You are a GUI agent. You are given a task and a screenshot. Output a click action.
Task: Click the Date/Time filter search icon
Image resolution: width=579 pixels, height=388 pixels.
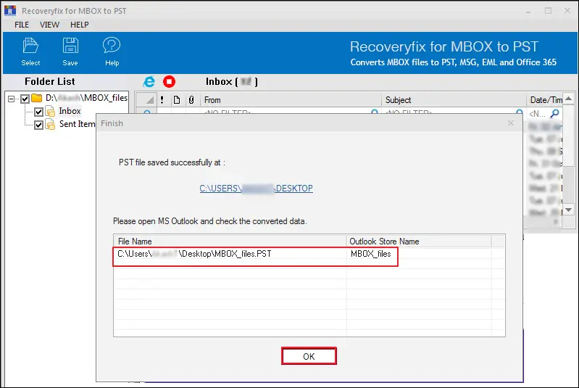pyautogui.click(x=555, y=113)
